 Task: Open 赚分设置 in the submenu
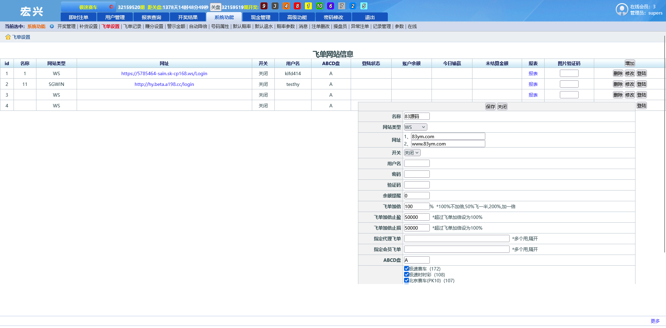pyautogui.click(x=154, y=26)
